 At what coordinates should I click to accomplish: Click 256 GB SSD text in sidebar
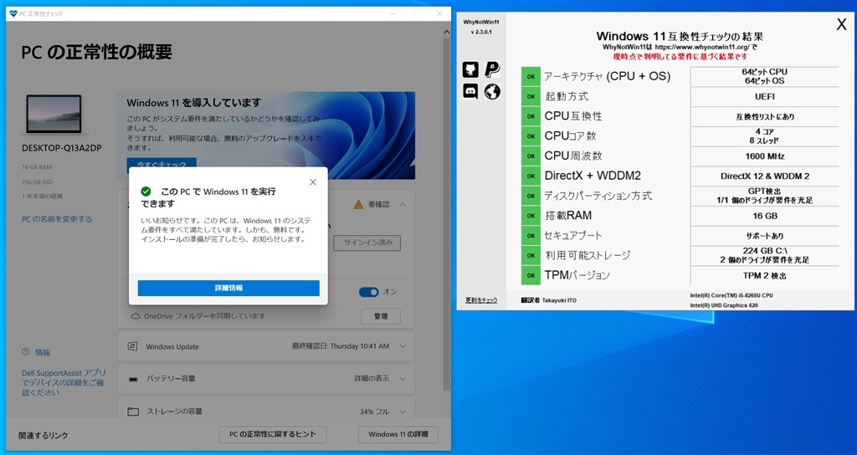pos(37,181)
